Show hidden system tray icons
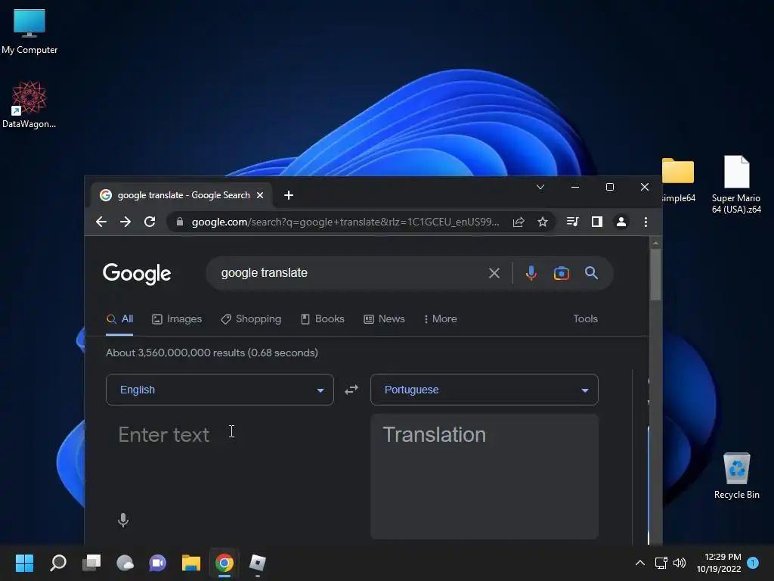 (639, 563)
